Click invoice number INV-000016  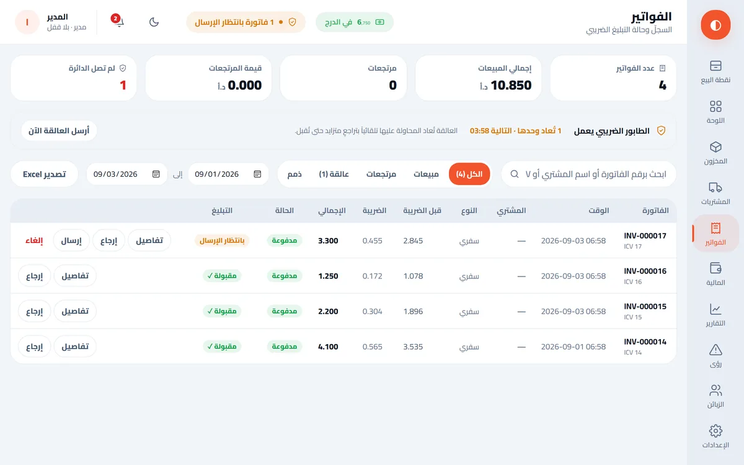click(x=645, y=272)
